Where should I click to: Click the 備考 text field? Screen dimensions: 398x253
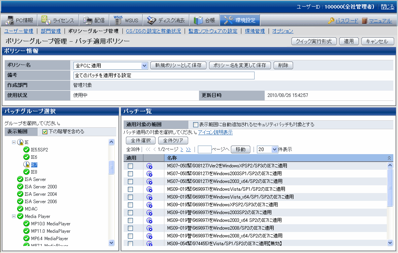[164, 76]
